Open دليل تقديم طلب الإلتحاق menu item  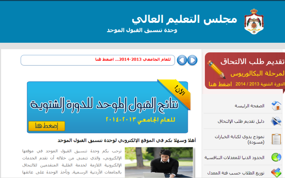[241, 121]
